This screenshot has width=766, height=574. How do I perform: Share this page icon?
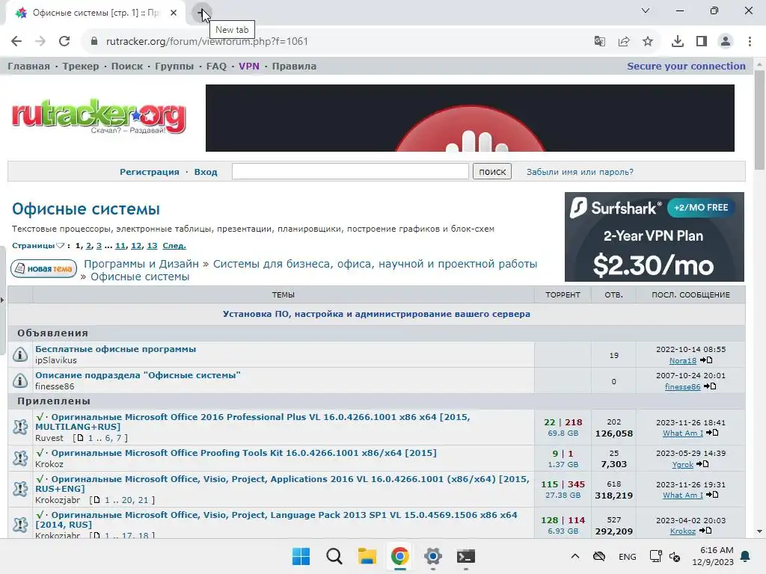[x=624, y=42]
